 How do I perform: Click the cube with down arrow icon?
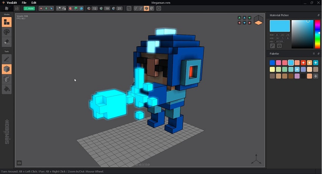click(64, 8)
